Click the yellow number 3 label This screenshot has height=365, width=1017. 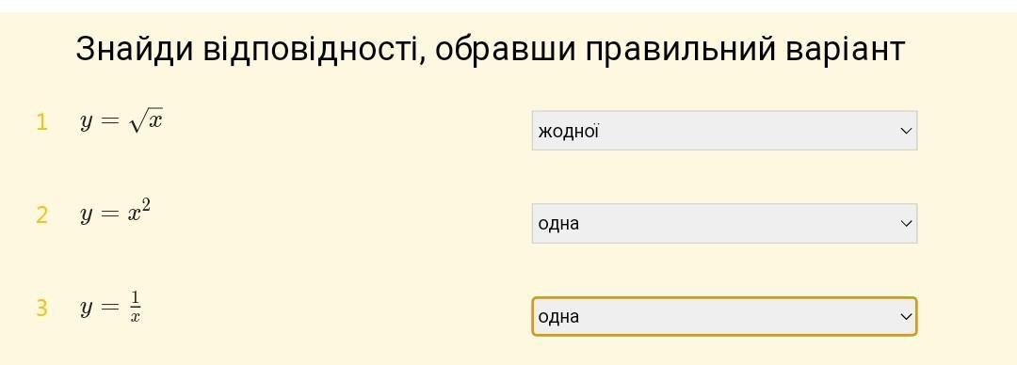41,308
